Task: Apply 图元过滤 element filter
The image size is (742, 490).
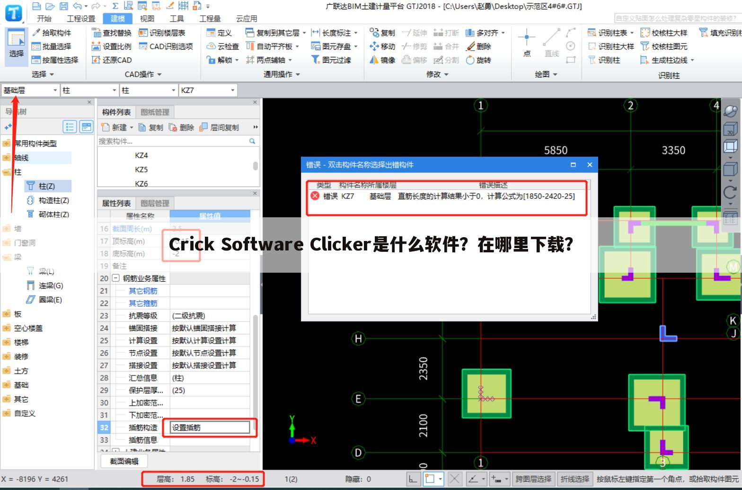Action: pyautogui.click(x=331, y=60)
